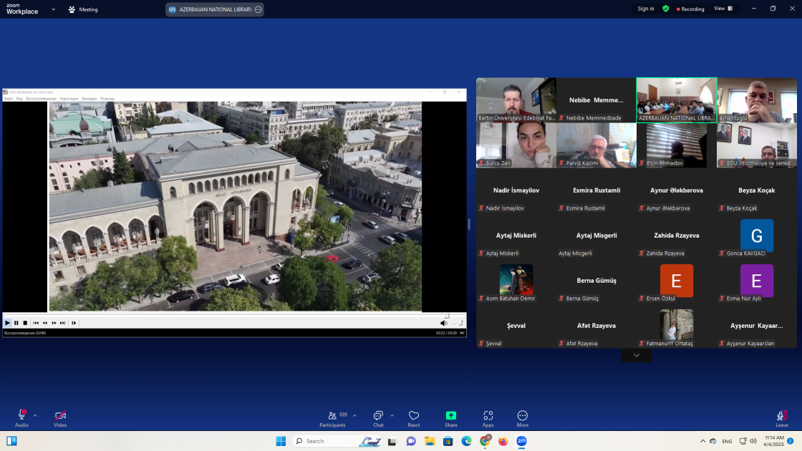Click the play button in media player
Image resolution: width=802 pixels, height=451 pixels.
point(7,323)
